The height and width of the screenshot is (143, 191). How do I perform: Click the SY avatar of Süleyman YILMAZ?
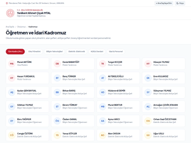tap(148, 92)
